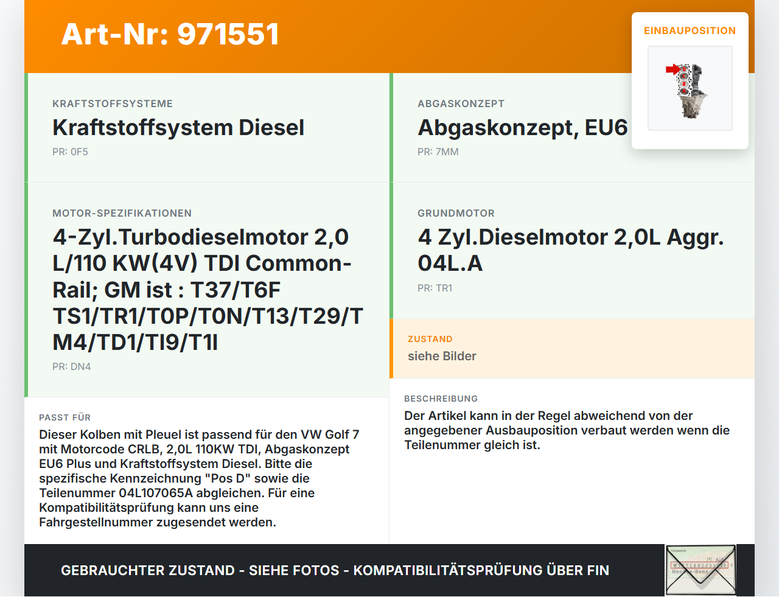The image size is (779, 597).
Task: Click the GEBRAUCHTER ZUSTAND footer banner text
Action: 335,570
